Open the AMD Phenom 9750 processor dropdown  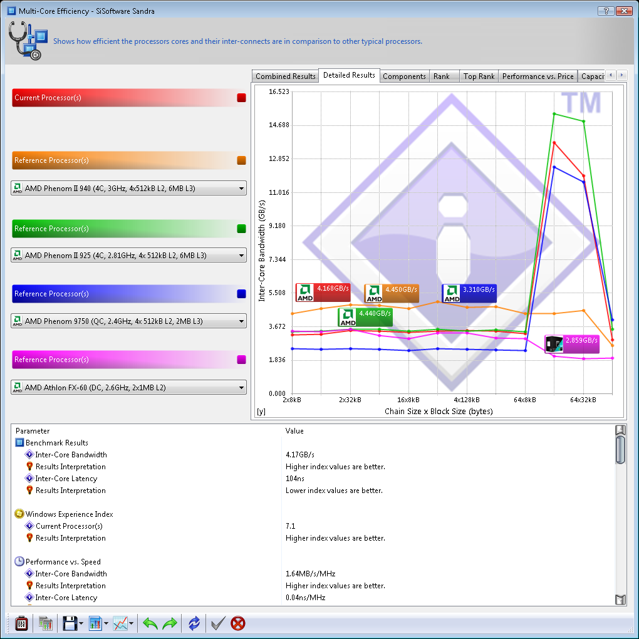[x=129, y=321]
